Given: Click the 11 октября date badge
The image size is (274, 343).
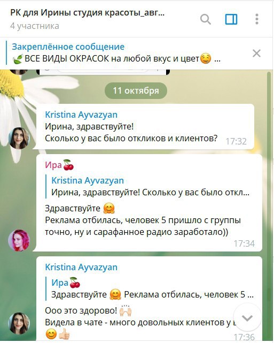Looking at the screenshot, I should 136,90.
